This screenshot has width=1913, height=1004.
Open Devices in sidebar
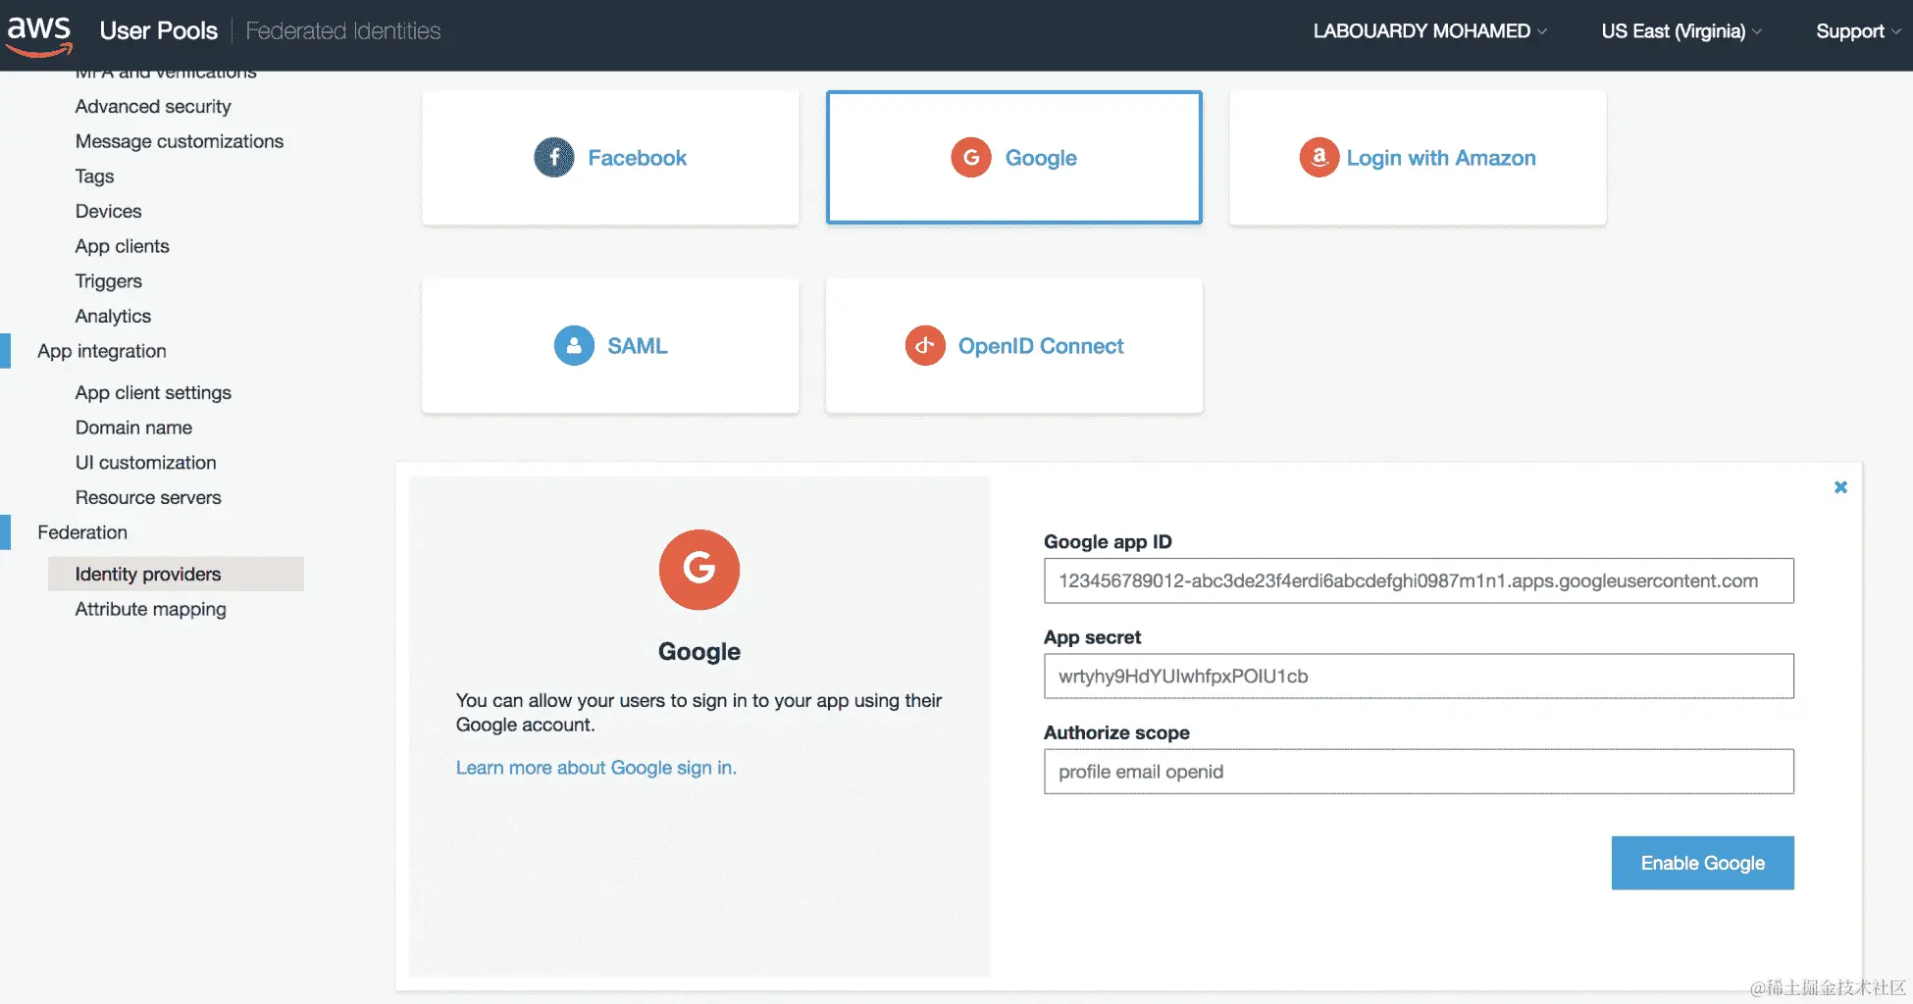click(x=108, y=211)
